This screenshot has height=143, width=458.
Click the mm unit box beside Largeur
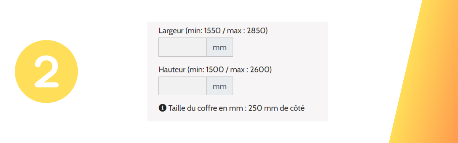[x=220, y=47]
